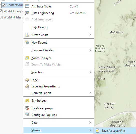Click the Label tag icon

(x=27, y=80)
